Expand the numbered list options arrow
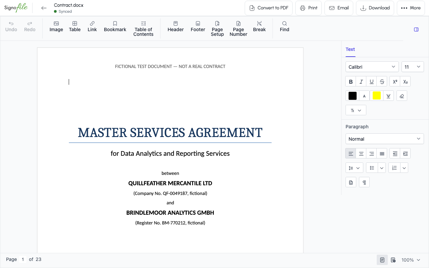429x268 pixels. click(x=404, y=168)
